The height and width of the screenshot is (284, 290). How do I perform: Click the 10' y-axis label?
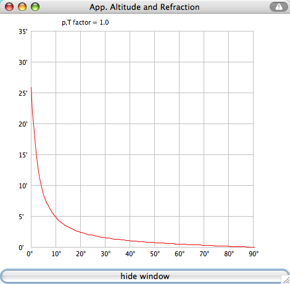pos(23,186)
